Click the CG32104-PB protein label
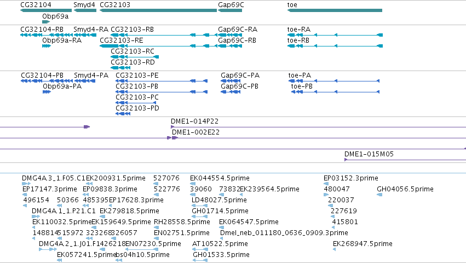Viewport: 466px width, 263px height. coord(42,75)
